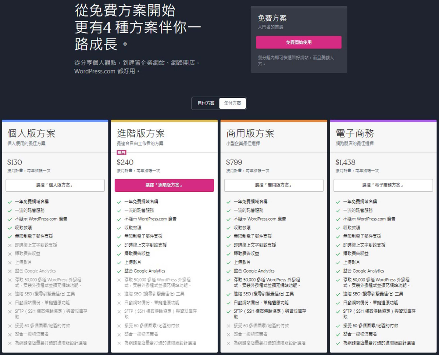Click 個人版方案 plan heading
439x355 pixels.
31,133
